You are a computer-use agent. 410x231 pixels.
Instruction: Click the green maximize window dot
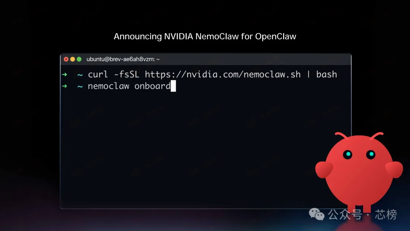79,59
